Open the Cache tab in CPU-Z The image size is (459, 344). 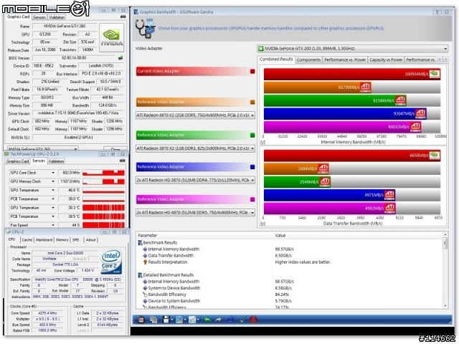(x=27, y=240)
